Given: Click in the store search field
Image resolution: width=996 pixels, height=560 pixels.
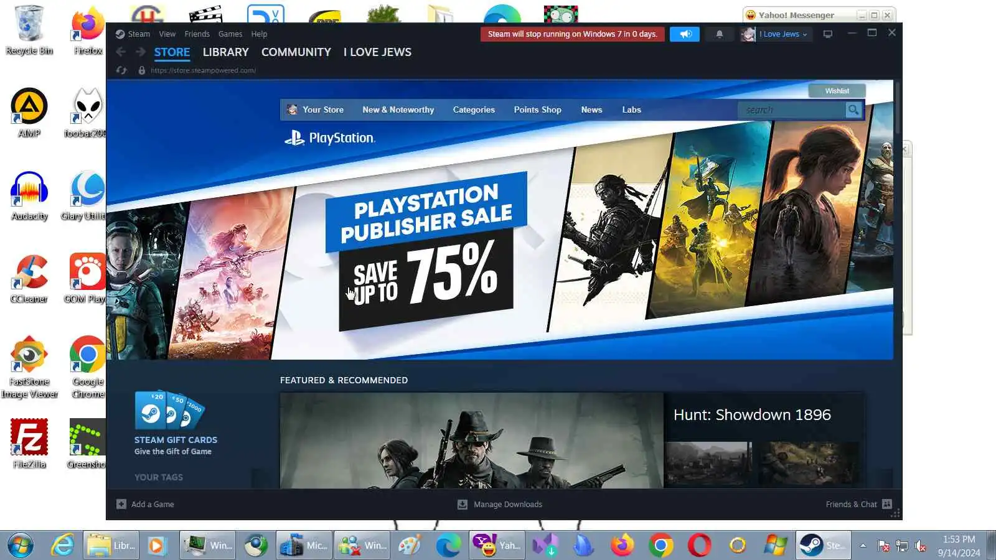Looking at the screenshot, I should (x=792, y=110).
